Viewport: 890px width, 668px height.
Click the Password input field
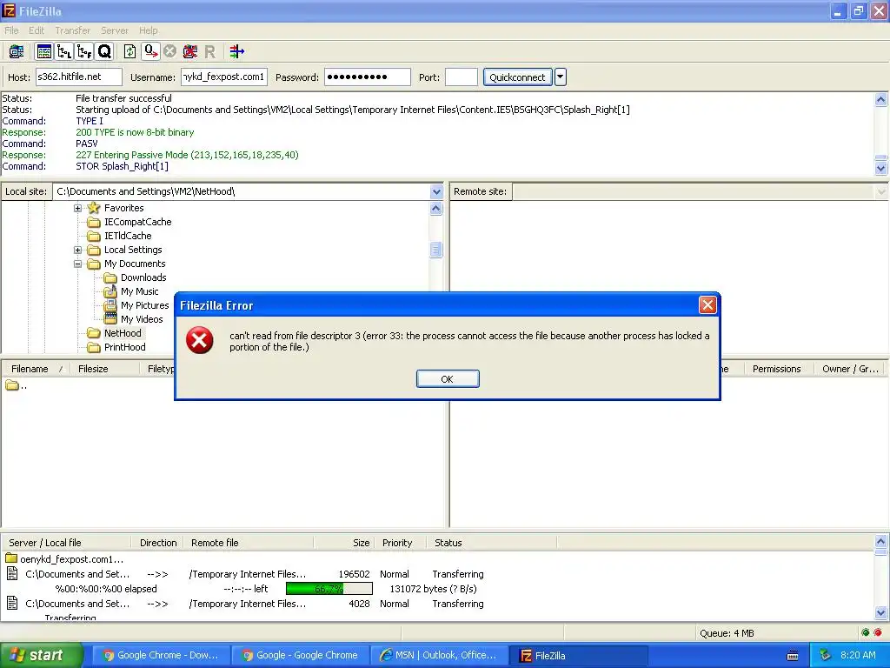tap(368, 77)
